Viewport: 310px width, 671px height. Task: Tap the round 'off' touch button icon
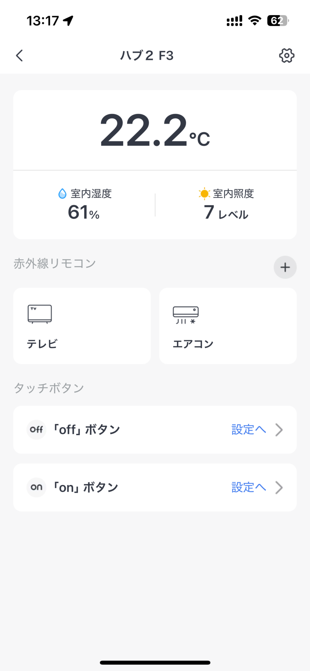point(36,430)
